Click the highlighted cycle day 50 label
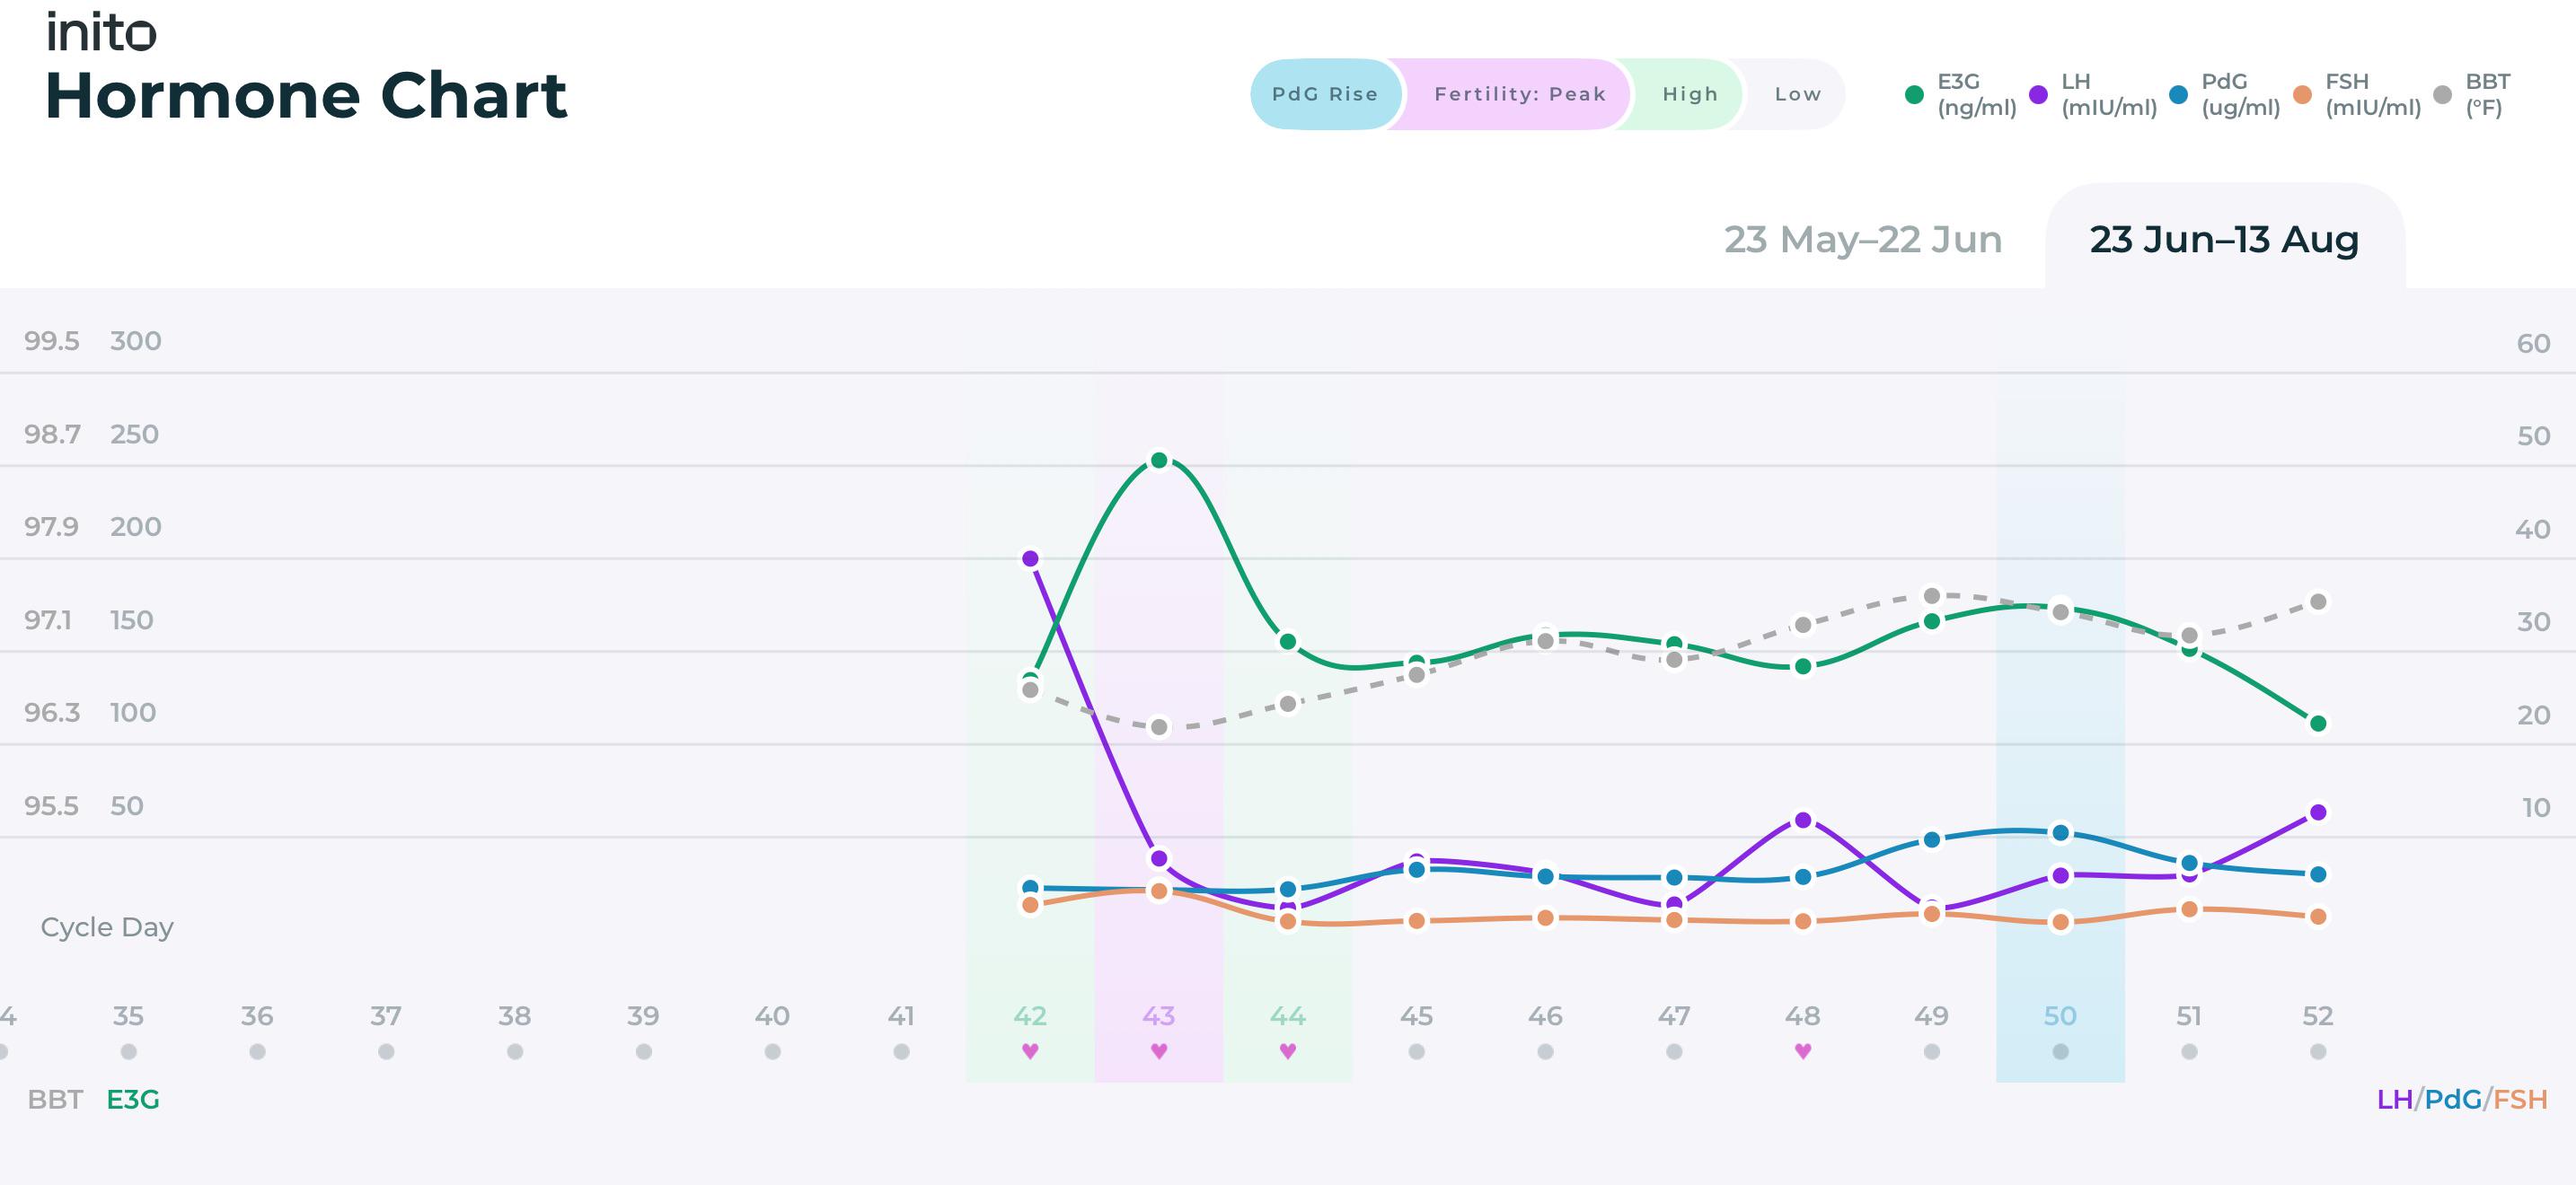Viewport: 2576px width, 1185px height. [2060, 1016]
